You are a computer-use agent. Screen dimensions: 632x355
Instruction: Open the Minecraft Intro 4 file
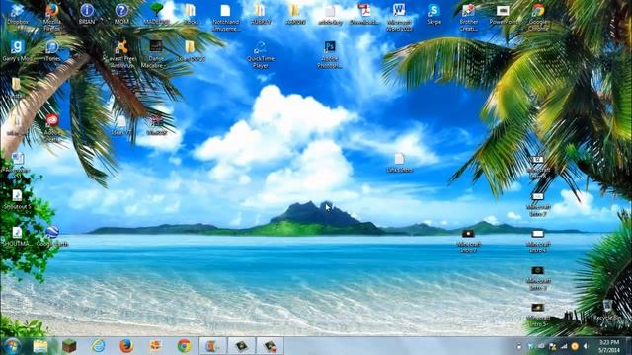538,242
